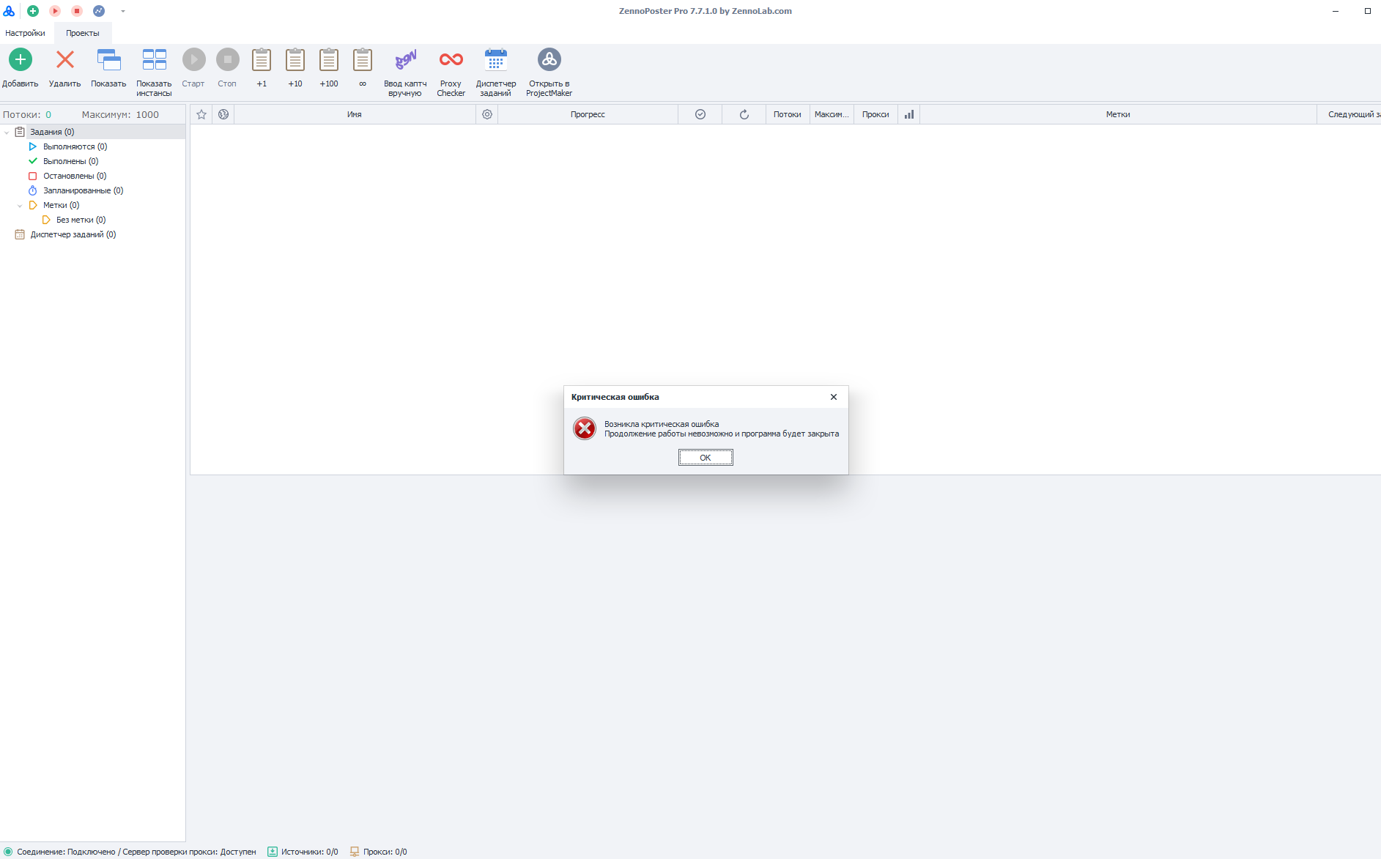The height and width of the screenshot is (859, 1381).
Task: Click the quick-access green add icon in title bar
Action: click(33, 11)
